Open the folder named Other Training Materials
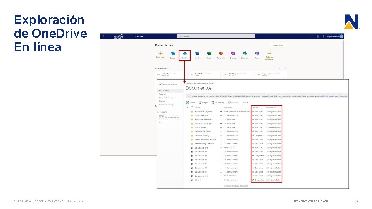 click(205, 144)
